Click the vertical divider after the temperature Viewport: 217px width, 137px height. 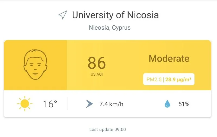tap(67, 104)
